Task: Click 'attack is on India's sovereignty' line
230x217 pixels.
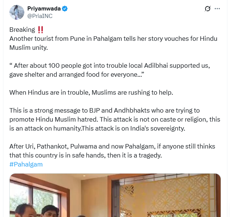Action: tap(97, 129)
